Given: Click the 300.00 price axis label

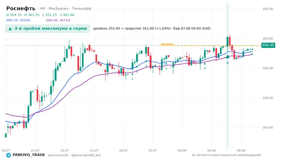Looking at the screenshot, I should 268,128.
